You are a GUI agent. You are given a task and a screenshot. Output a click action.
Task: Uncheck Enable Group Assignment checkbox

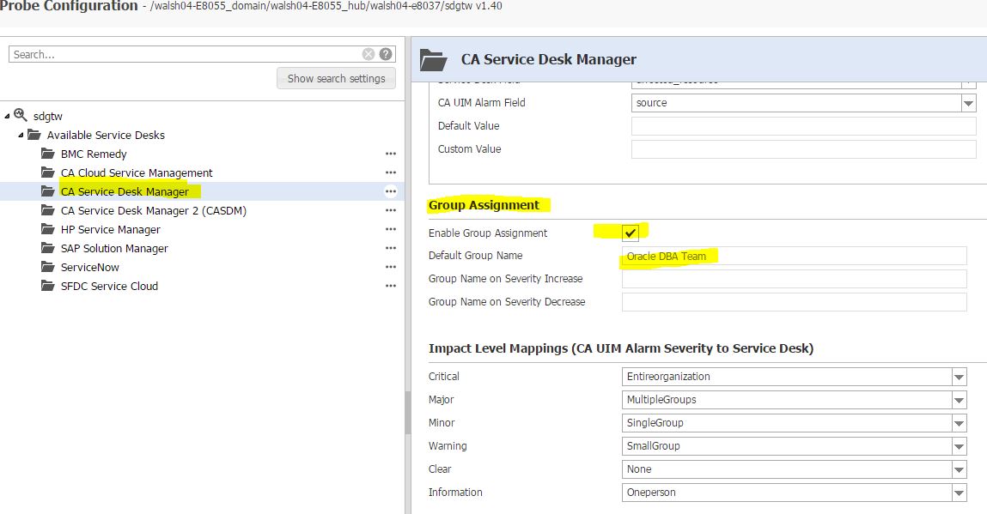tap(631, 233)
